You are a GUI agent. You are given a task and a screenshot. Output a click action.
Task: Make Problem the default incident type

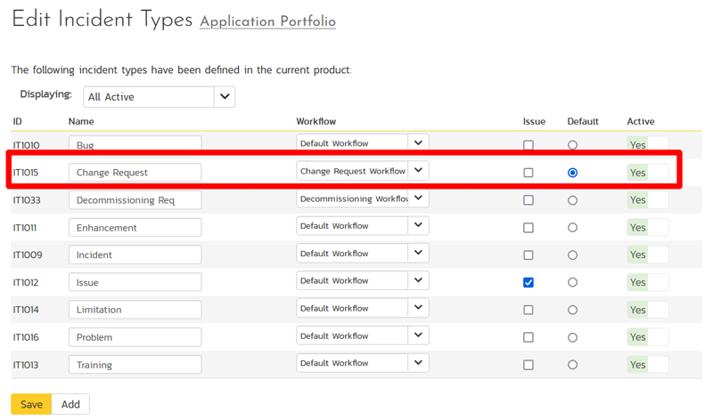point(572,337)
